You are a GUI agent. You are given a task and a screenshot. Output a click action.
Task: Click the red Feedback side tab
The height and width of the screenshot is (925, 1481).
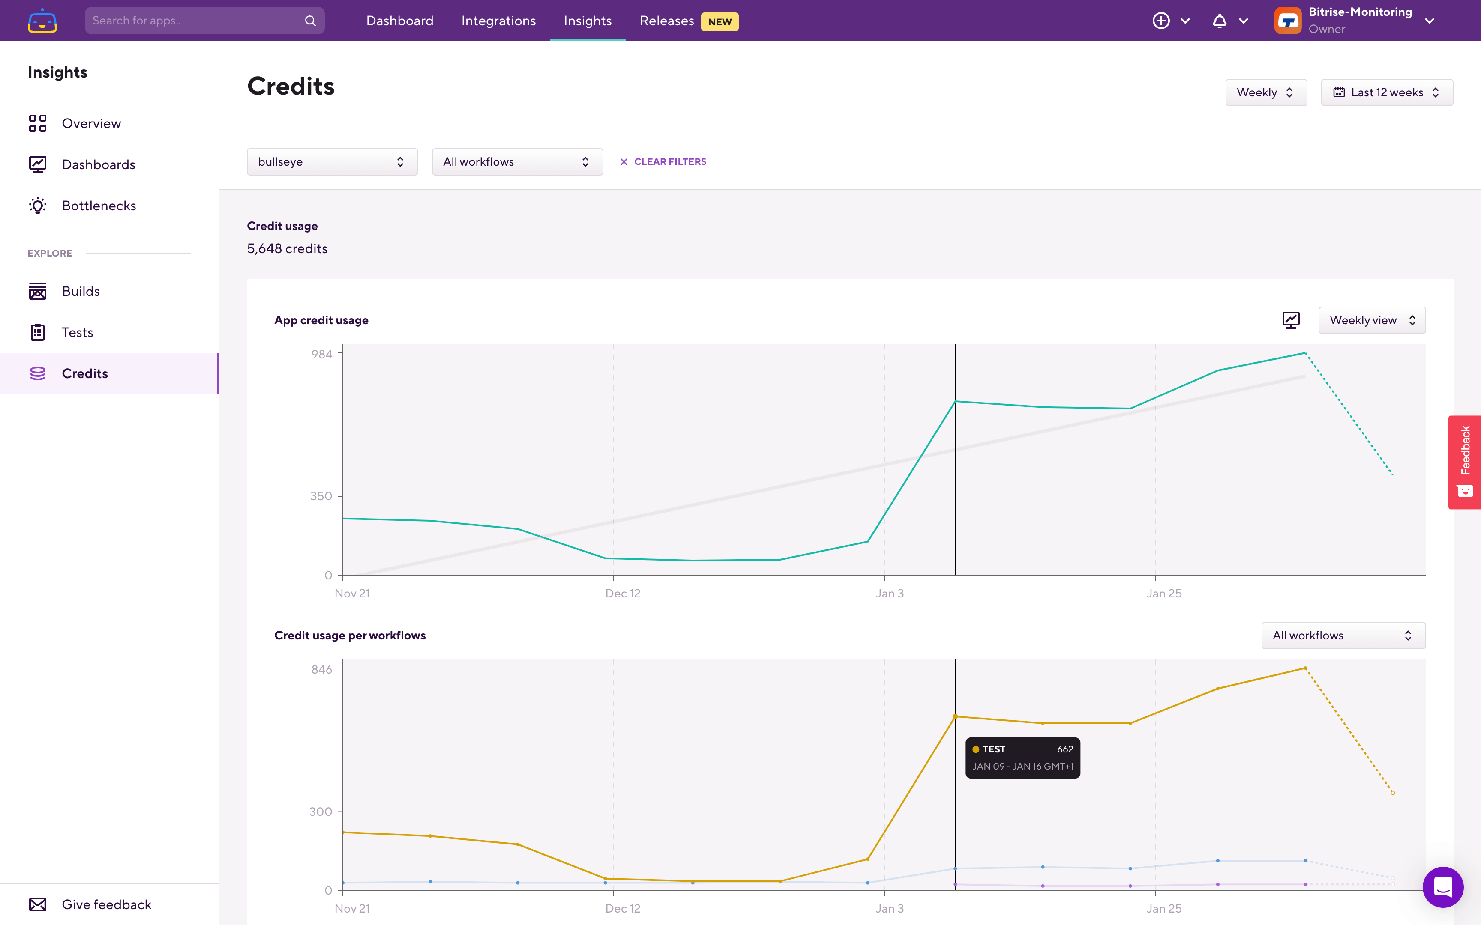click(1464, 462)
